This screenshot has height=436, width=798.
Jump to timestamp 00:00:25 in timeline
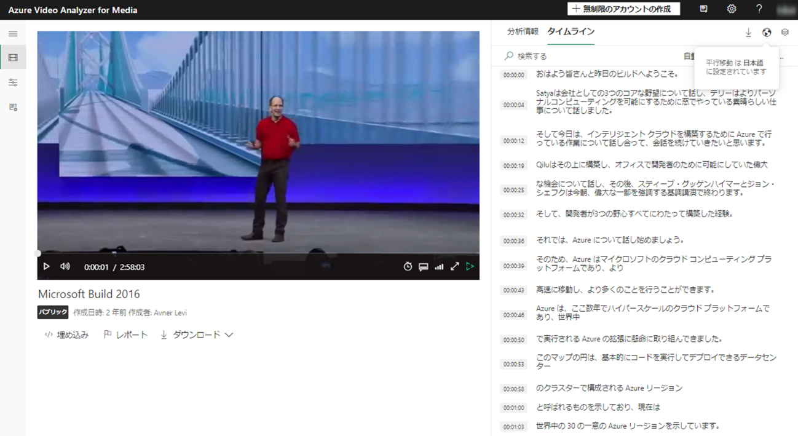(x=513, y=190)
